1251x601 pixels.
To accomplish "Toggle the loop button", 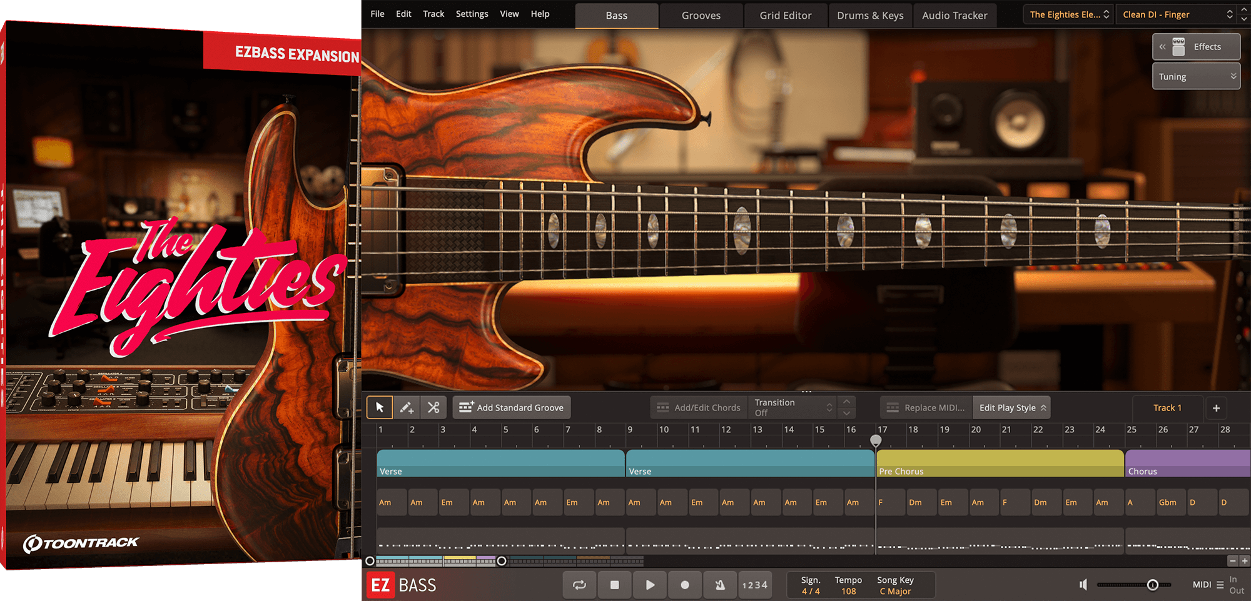I will (579, 585).
